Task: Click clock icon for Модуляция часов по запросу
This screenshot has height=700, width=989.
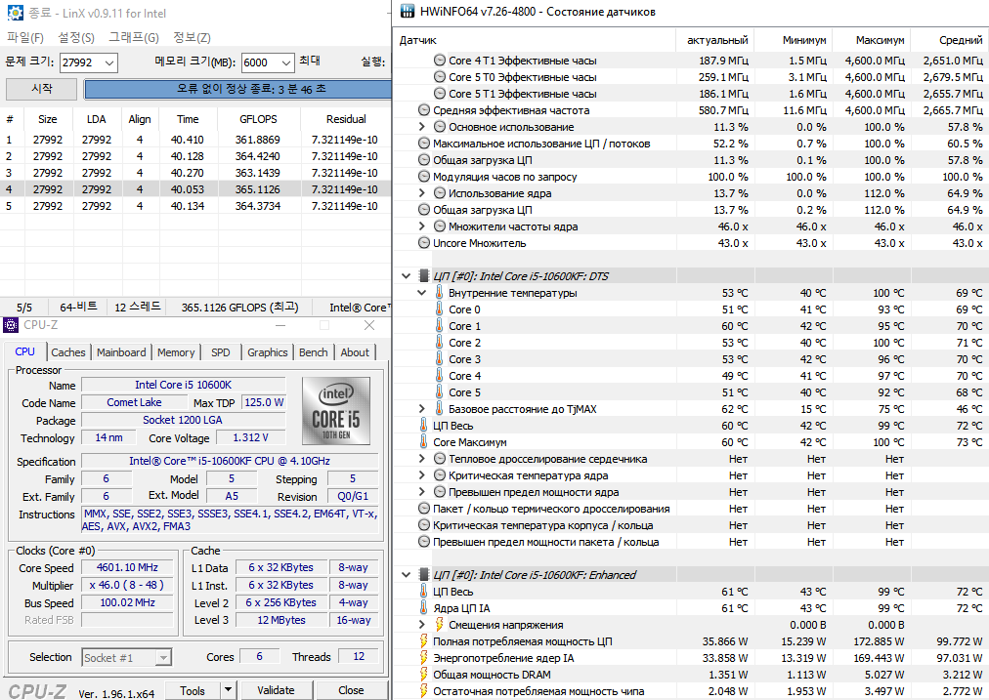Action: (x=424, y=177)
